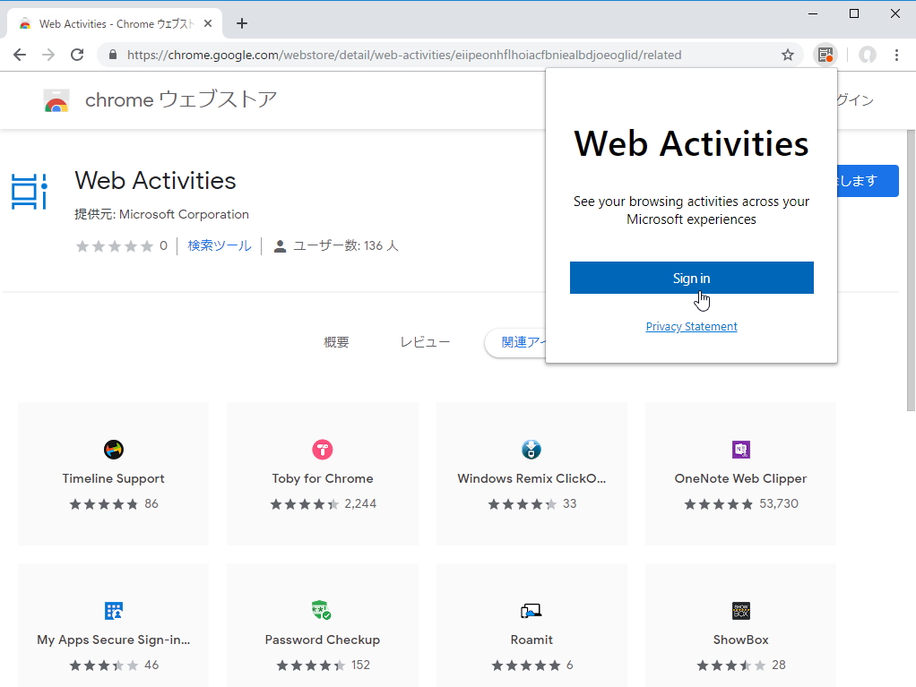916x687 pixels.
Task: Open the Web Activities extension icon in toolbar
Action: [824, 55]
